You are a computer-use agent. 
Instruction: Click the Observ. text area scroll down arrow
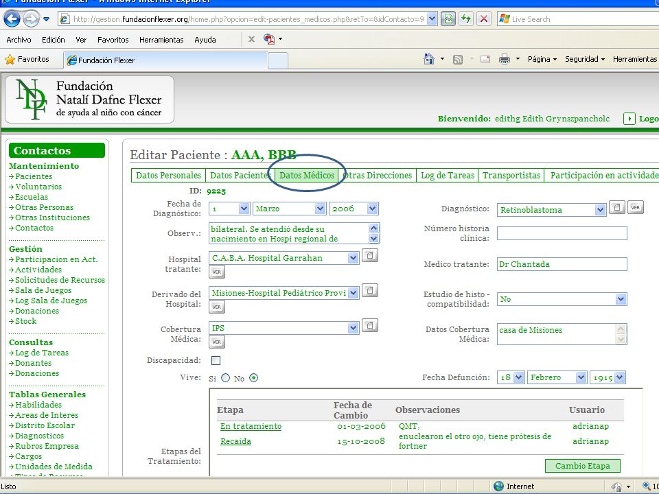(x=373, y=239)
